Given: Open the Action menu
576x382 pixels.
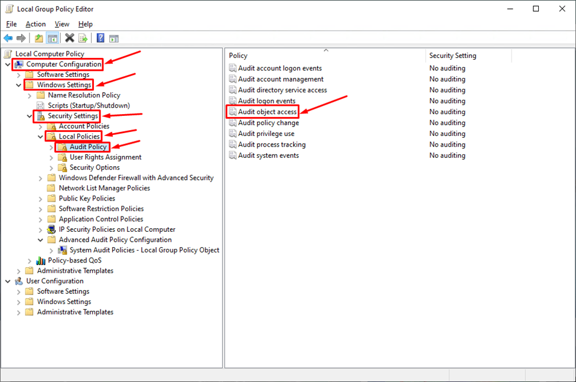Looking at the screenshot, I should [x=35, y=24].
